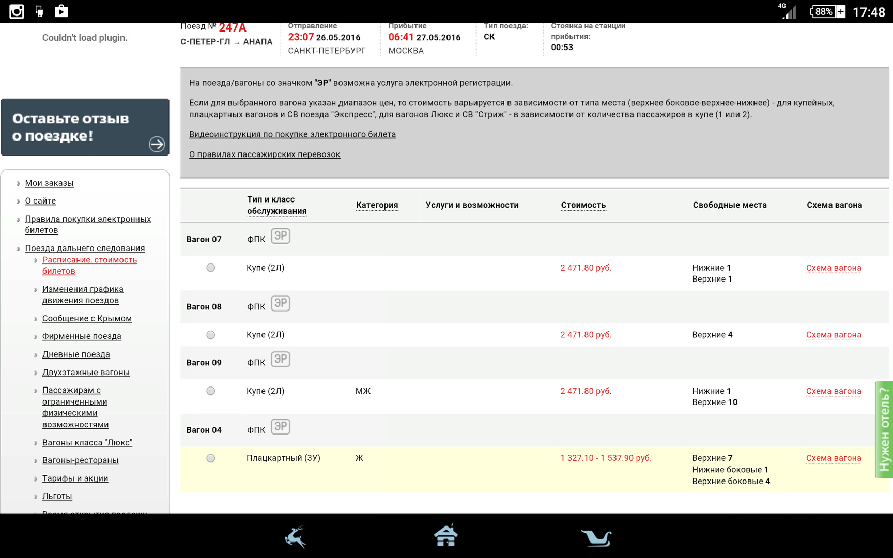
Task: Tap the deer icon in bottom navigation bar
Action: click(296, 536)
